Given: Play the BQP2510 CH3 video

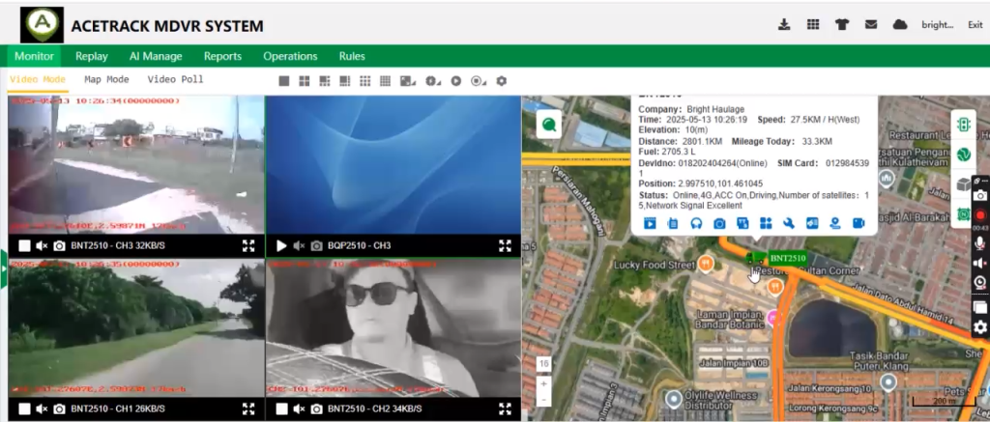Looking at the screenshot, I should pyautogui.click(x=282, y=246).
